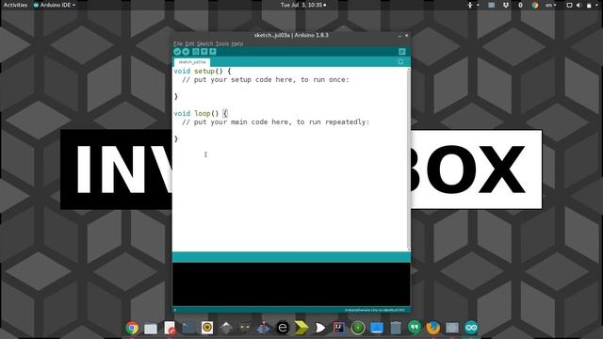603x339 pixels.
Task: Open the Help menu
Action: pyautogui.click(x=237, y=43)
